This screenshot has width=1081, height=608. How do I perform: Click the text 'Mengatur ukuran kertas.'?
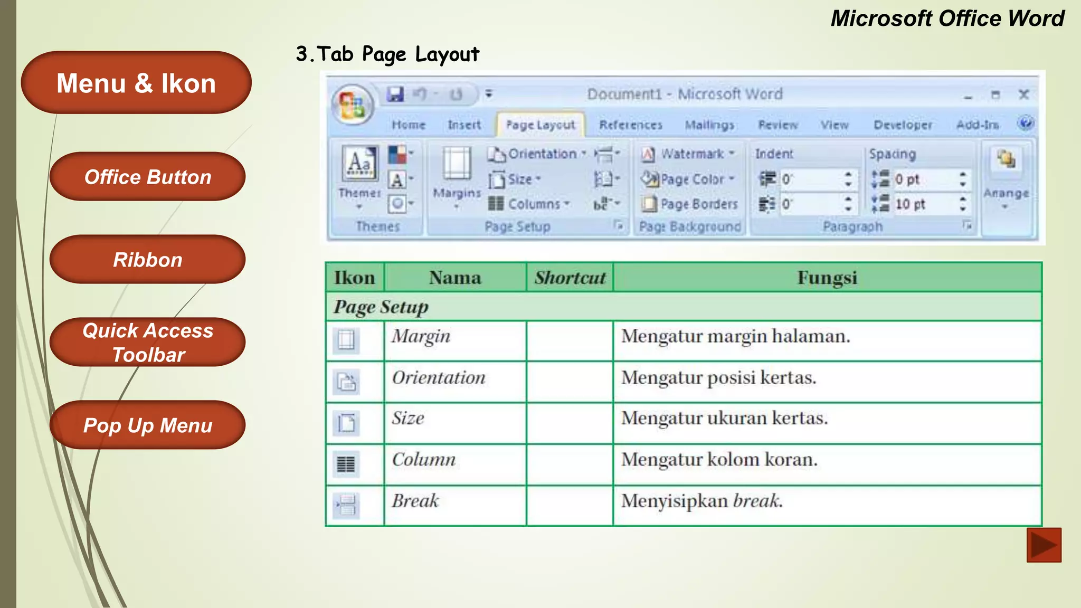click(x=725, y=419)
